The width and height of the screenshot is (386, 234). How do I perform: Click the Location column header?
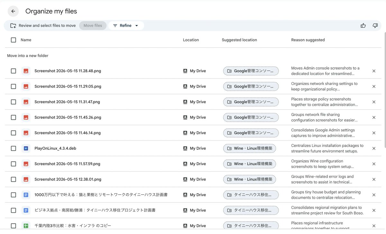[x=191, y=40]
